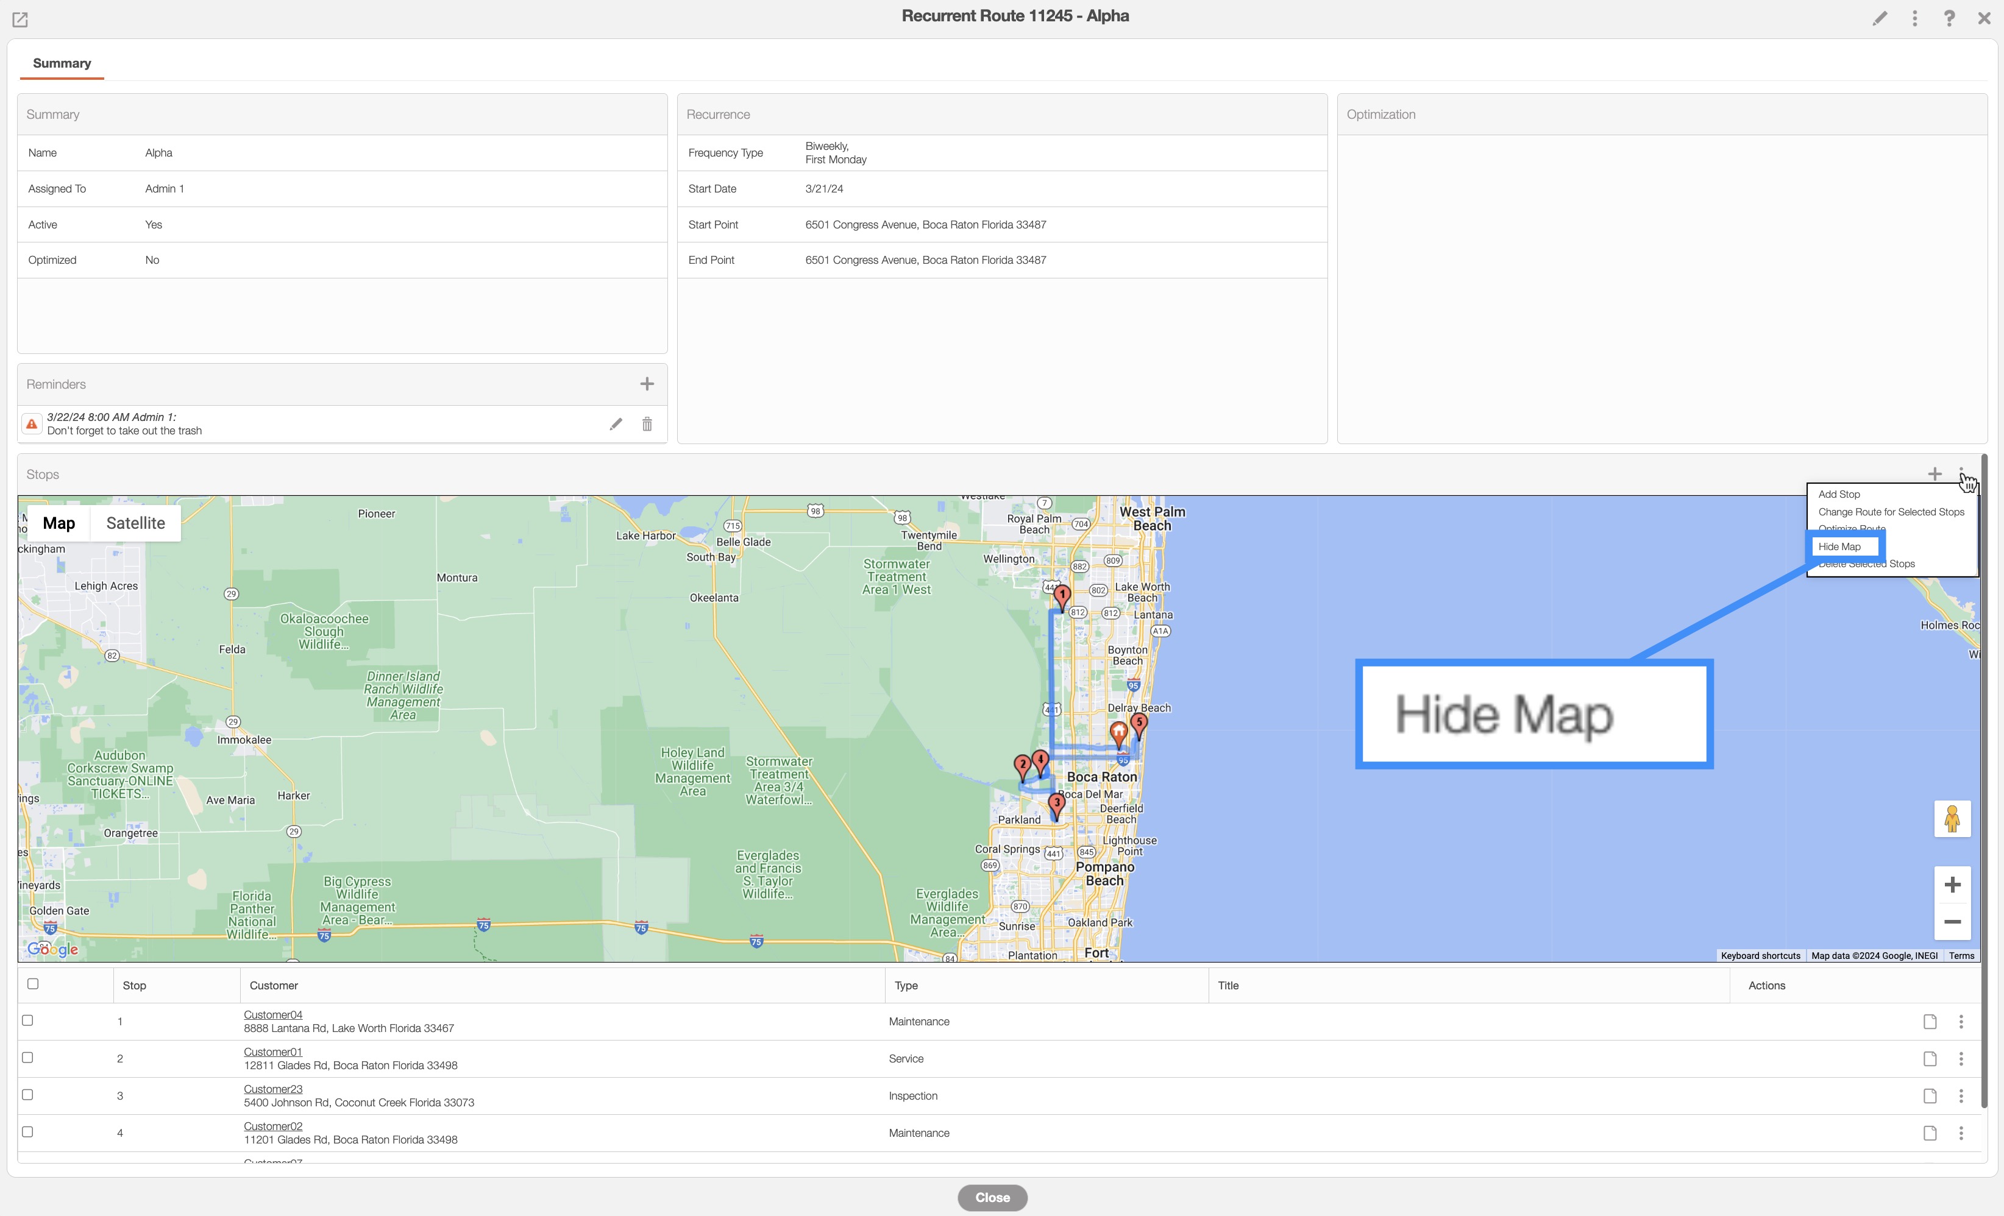The image size is (2004, 1216).
Task: Open the note icon for stop 1
Action: [x=1930, y=1022]
